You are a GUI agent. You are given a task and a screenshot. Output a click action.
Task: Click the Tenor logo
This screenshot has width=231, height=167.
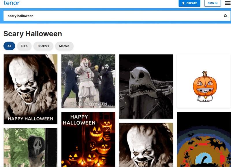(x=12, y=3)
